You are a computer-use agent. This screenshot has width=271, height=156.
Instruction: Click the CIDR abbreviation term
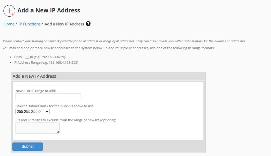[x=29, y=57]
